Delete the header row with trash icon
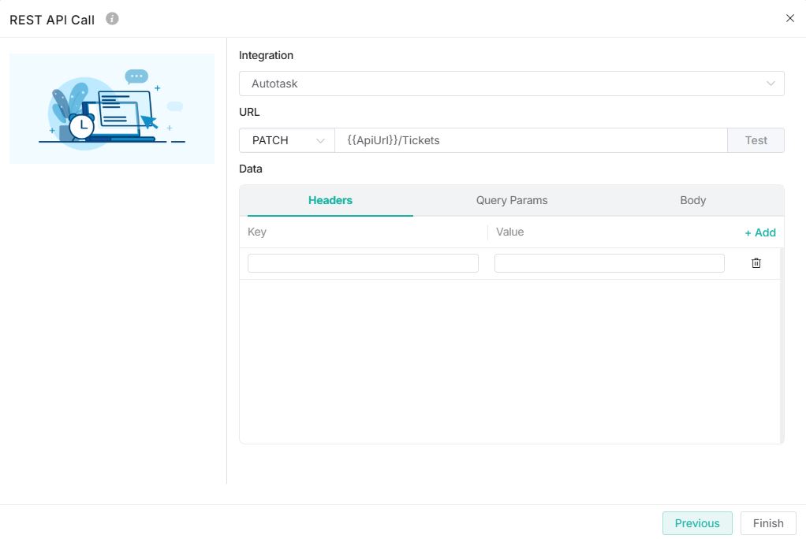The height and width of the screenshot is (539, 806). [756, 263]
